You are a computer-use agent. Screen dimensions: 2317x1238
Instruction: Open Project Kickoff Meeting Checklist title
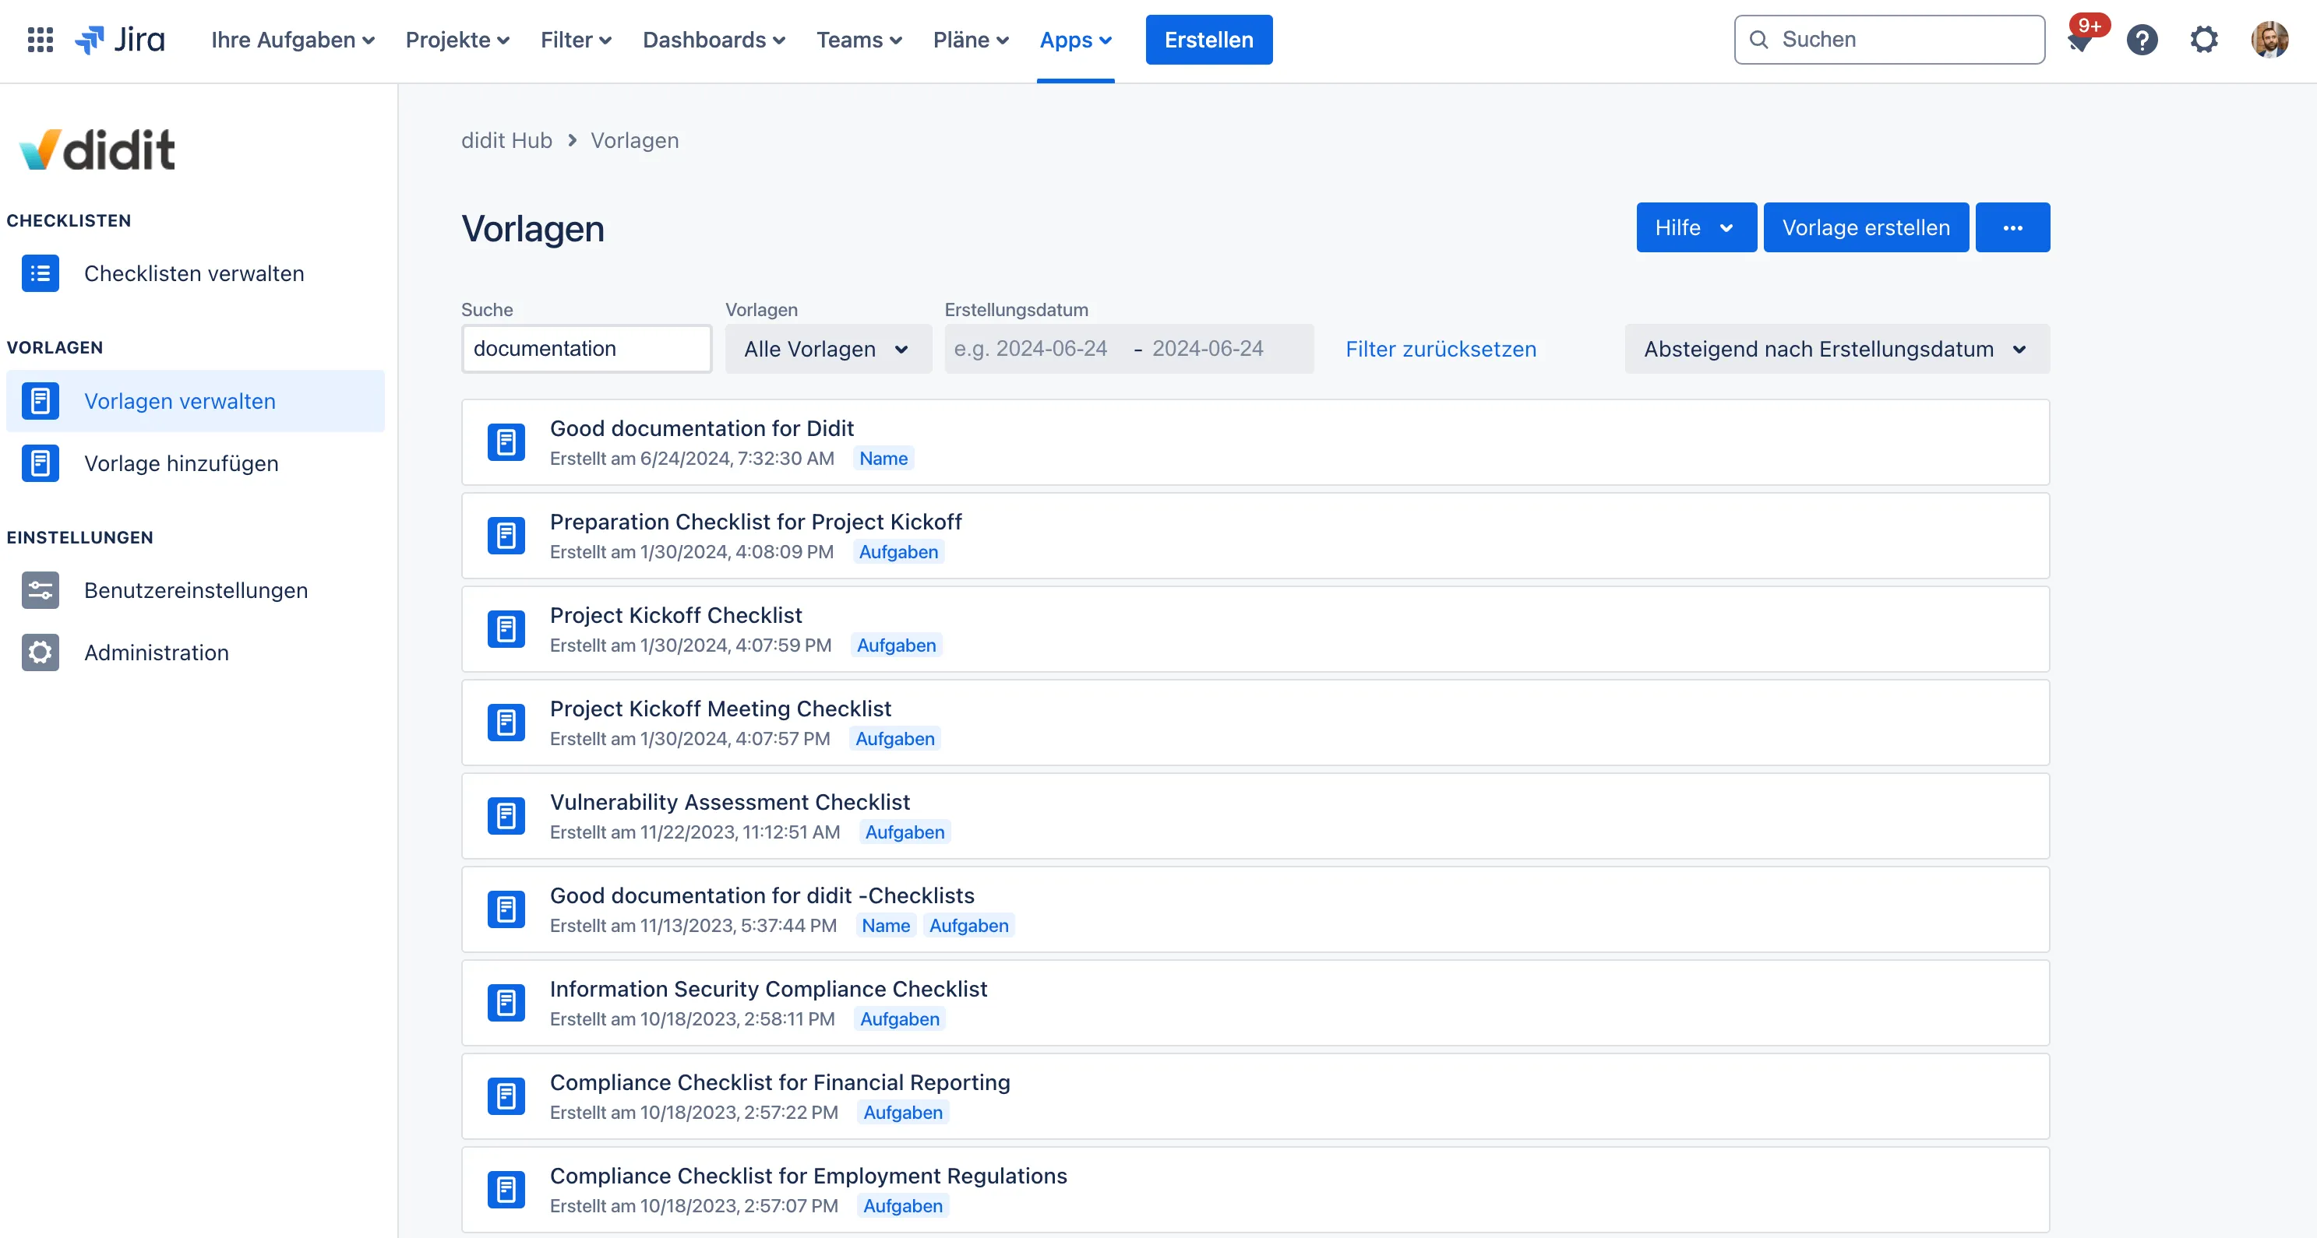coord(721,709)
